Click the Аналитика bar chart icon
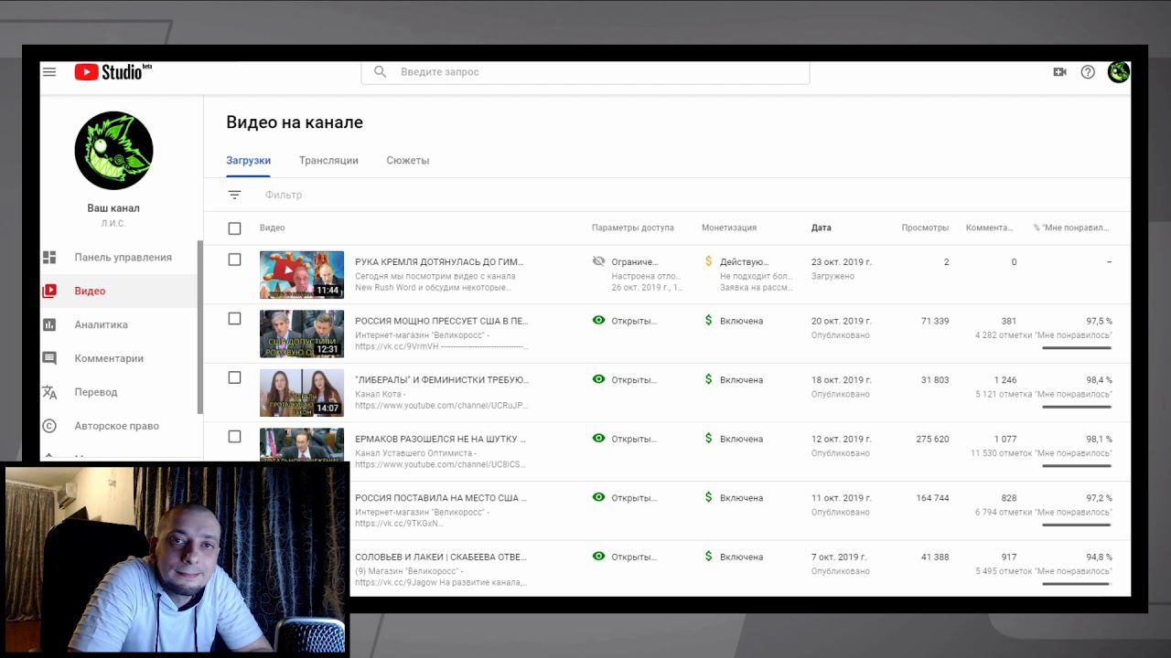This screenshot has width=1171, height=658. (x=49, y=324)
